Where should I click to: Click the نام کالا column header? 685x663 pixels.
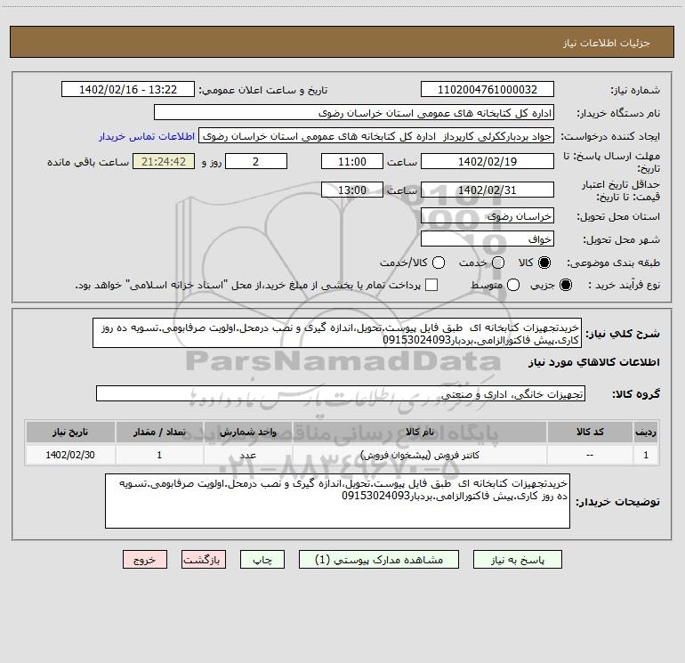[x=419, y=432]
